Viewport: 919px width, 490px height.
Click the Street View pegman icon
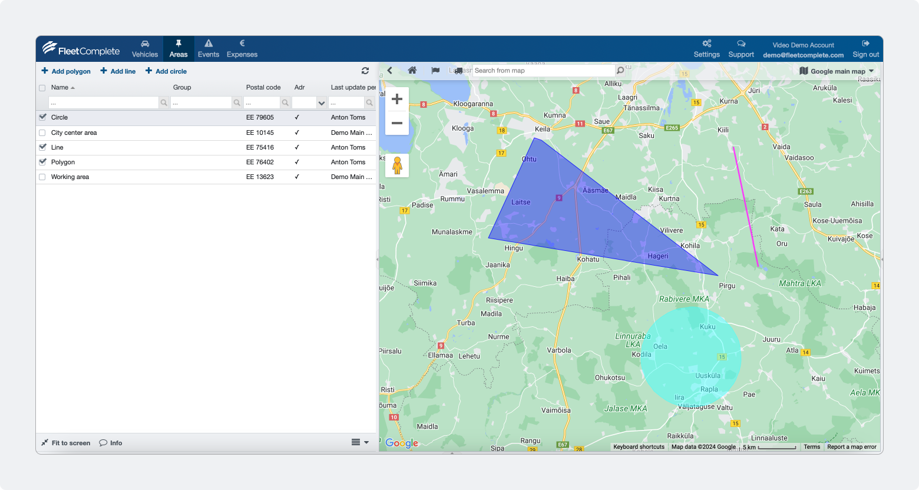coord(397,165)
